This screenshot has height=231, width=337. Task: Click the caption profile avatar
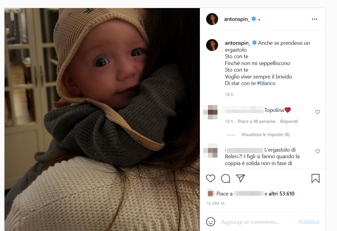pyautogui.click(x=212, y=45)
